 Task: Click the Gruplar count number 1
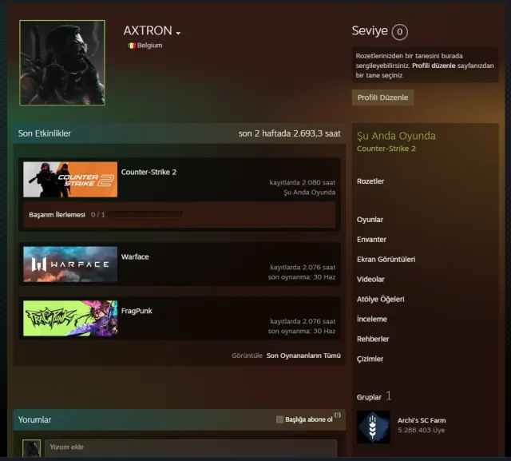(x=389, y=396)
